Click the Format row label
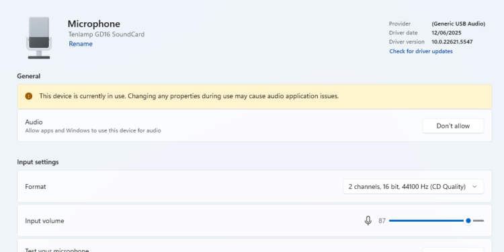 [x=36, y=187]
